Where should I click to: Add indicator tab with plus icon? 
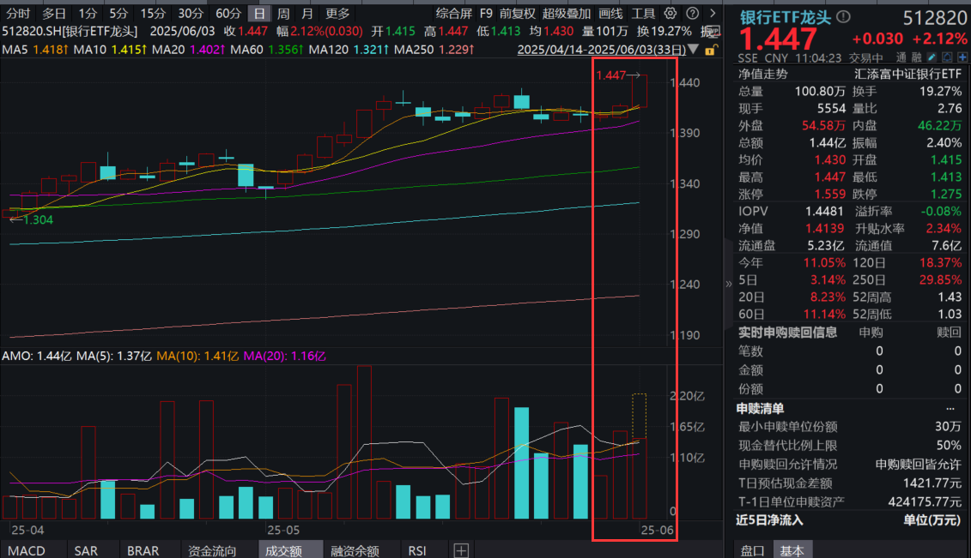click(461, 550)
